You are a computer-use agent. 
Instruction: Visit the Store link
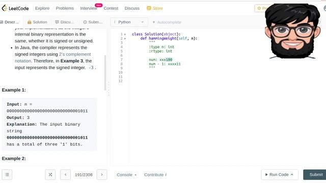tap(157, 8)
